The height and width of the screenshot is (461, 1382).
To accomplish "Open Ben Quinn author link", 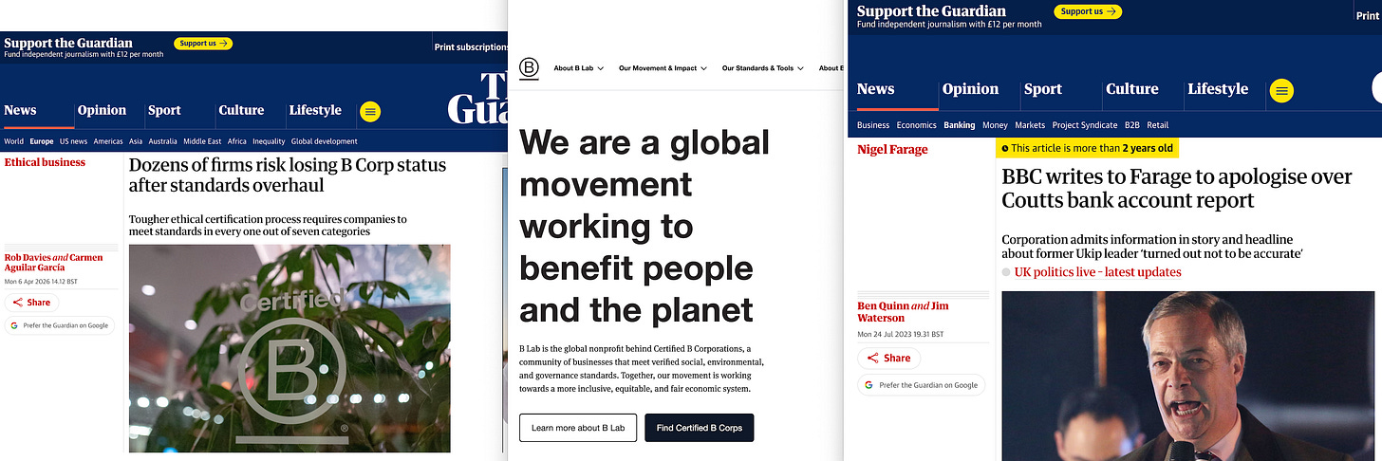I will tap(883, 306).
